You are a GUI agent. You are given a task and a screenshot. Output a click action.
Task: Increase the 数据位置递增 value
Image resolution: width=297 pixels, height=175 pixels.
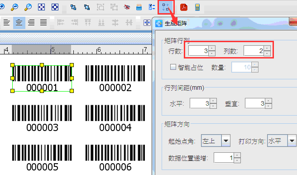[x=237, y=156]
